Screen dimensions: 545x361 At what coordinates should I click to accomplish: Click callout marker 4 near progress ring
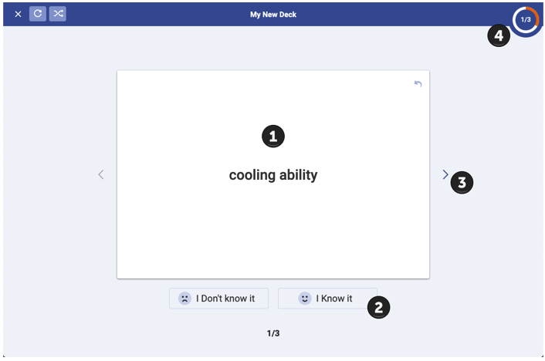point(499,35)
